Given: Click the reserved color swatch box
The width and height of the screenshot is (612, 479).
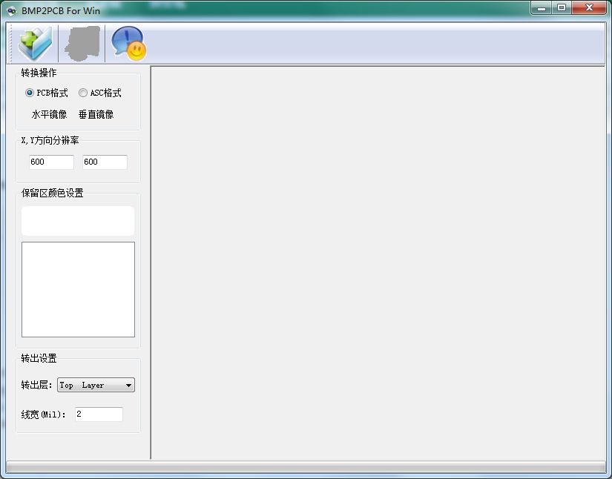Looking at the screenshot, I should click(x=78, y=221).
